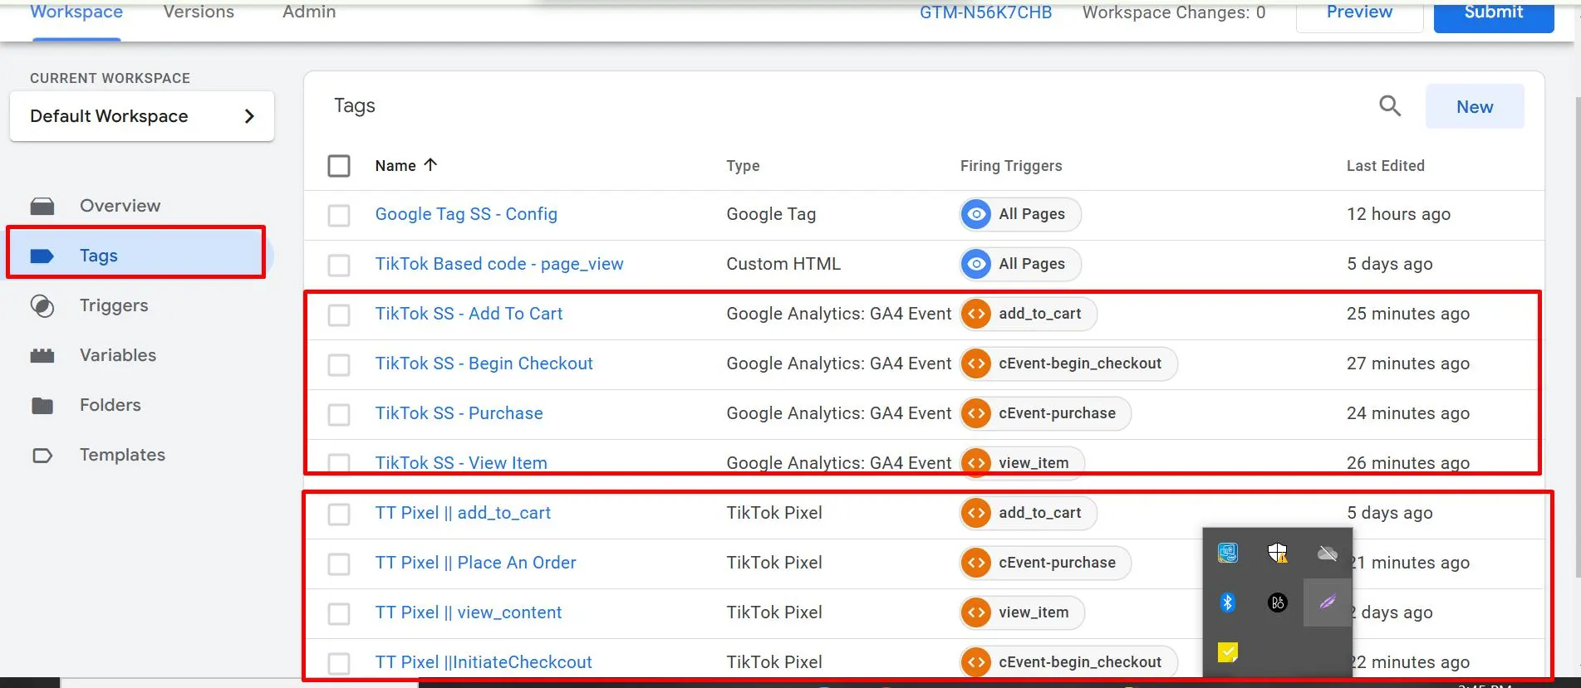
Task: Tick the TikTok SS - Purchase checkbox
Action: pos(339,415)
